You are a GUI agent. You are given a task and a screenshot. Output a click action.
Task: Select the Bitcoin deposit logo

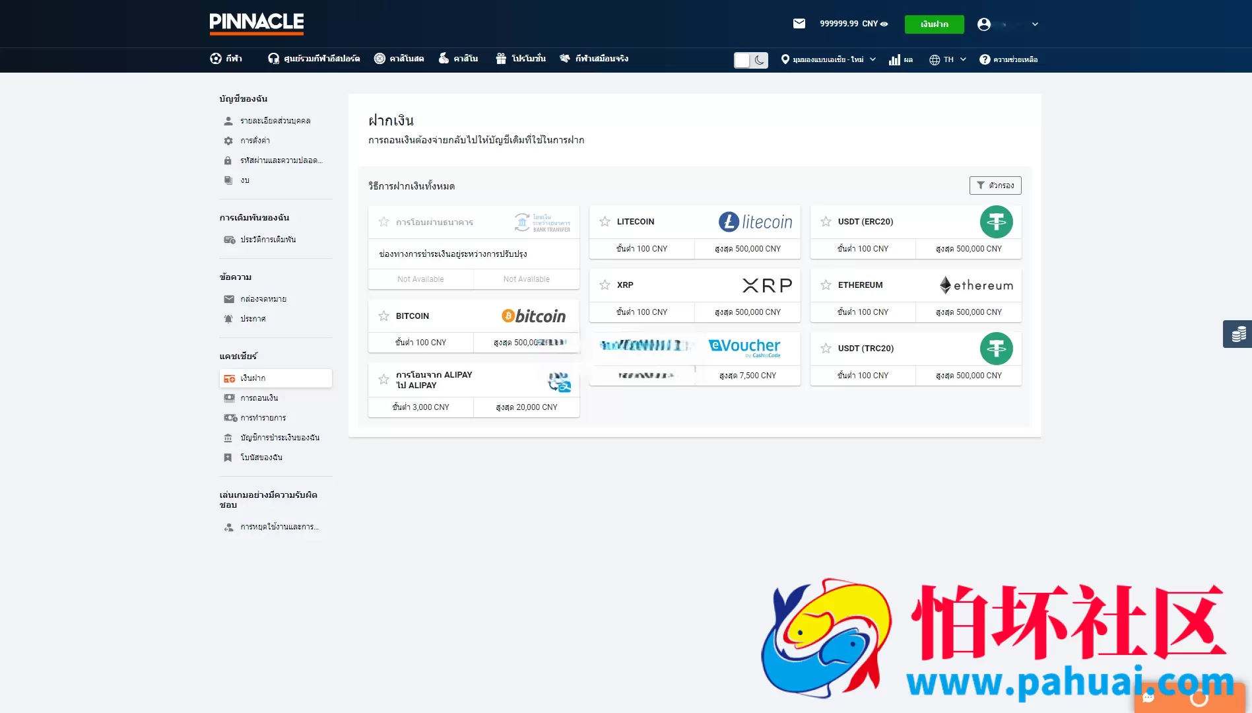point(533,316)
